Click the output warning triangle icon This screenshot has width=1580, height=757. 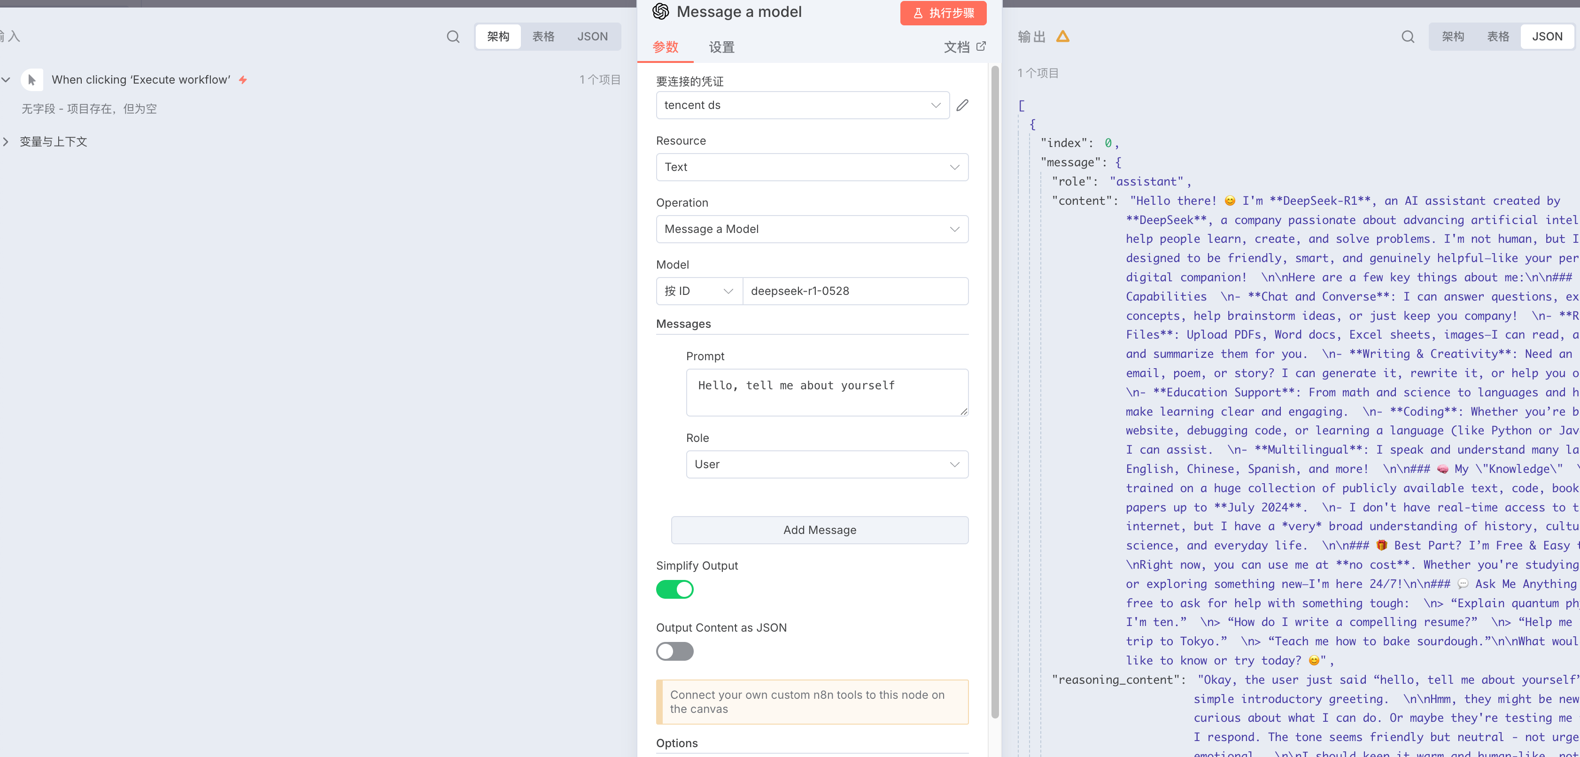[1062, 37]
